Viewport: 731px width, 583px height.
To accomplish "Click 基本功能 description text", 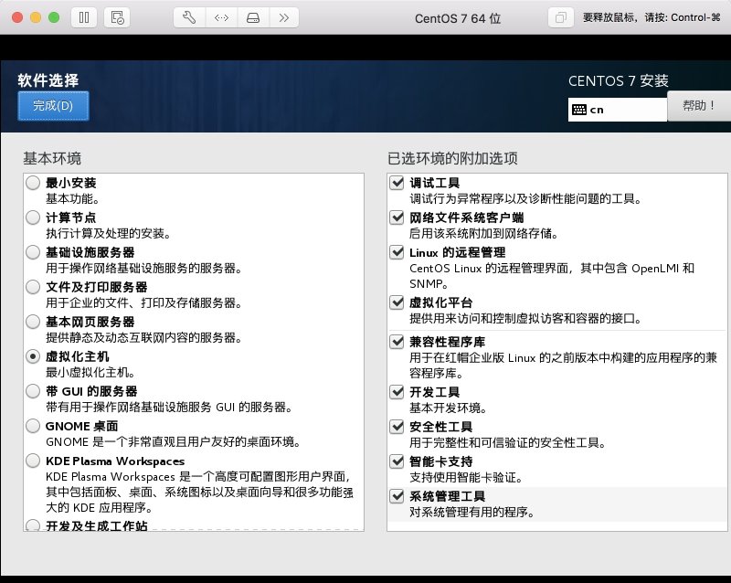I will click(73, 199).
